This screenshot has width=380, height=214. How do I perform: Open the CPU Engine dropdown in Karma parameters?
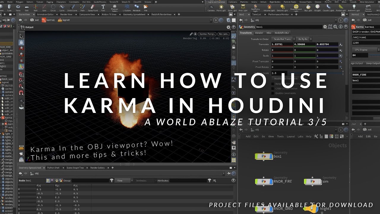click(x=366, y=50)
